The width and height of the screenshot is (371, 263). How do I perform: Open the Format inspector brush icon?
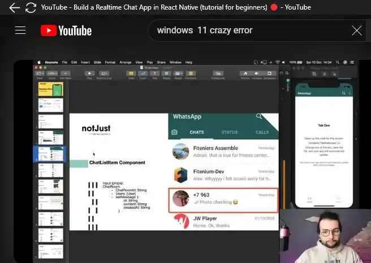click(245, 73)
